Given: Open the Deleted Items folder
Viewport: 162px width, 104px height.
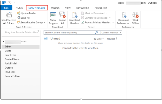Looking at the screenshot, I should pyautogui.click(x=12, y=59).
